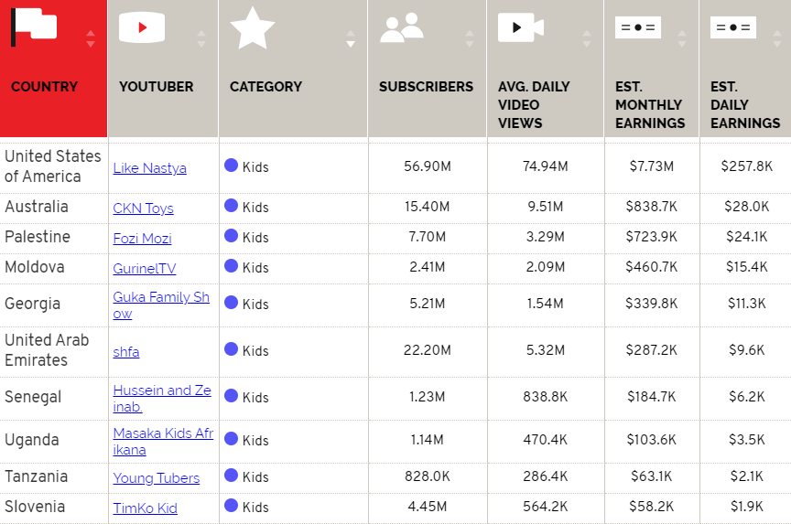Click the EST. MONTHLY EARNINGS header label
Viewport: 791px width, 524px height.
click(650, 105)
